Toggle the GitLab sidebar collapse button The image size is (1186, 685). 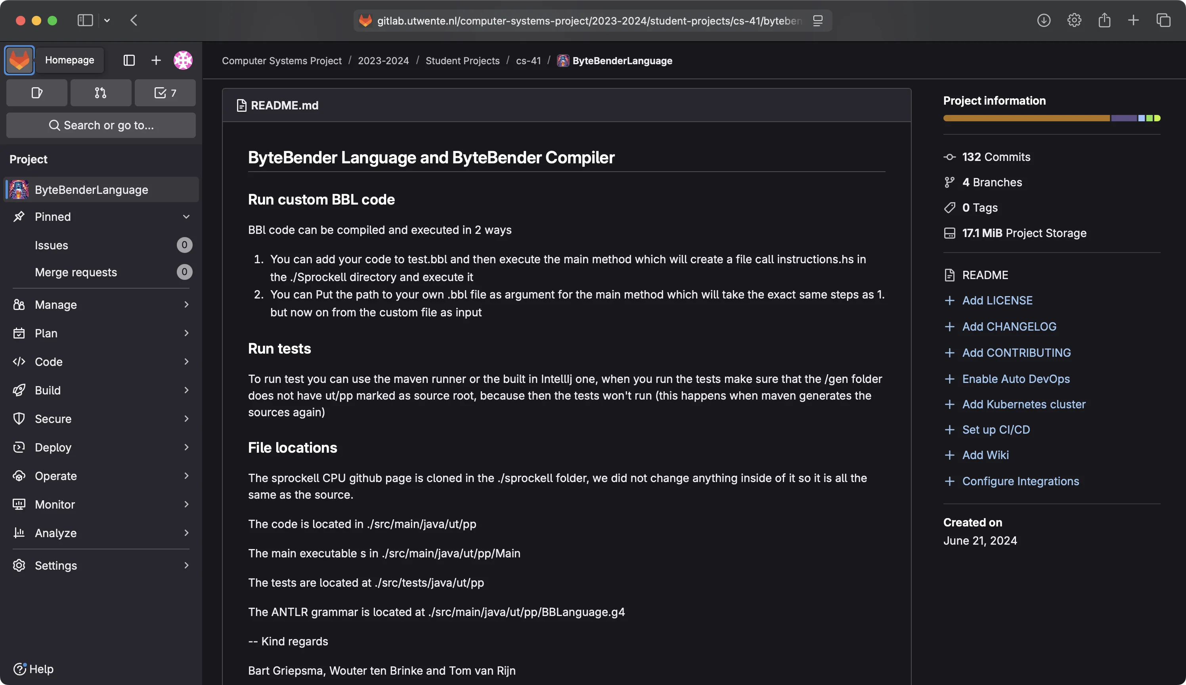pyautogui.click(x=129, y=60)
